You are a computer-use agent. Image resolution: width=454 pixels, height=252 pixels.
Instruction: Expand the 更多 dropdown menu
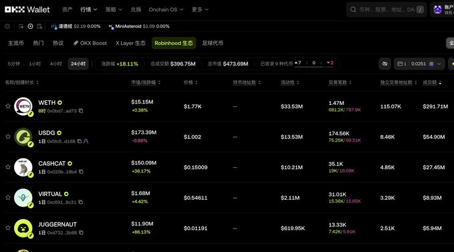tap(200, 9)
